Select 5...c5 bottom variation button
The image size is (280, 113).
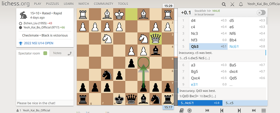245,103
